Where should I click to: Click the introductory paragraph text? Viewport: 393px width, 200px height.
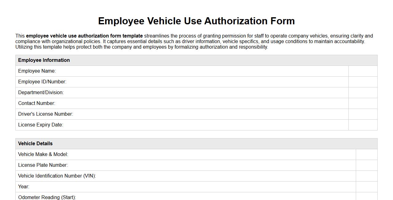(x=194, y=41)
